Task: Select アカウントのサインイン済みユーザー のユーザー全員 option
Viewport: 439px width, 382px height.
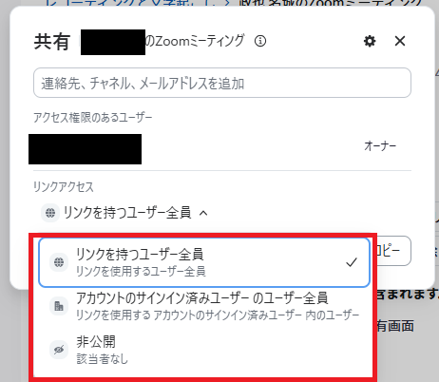Action: [x=204, y=306]
